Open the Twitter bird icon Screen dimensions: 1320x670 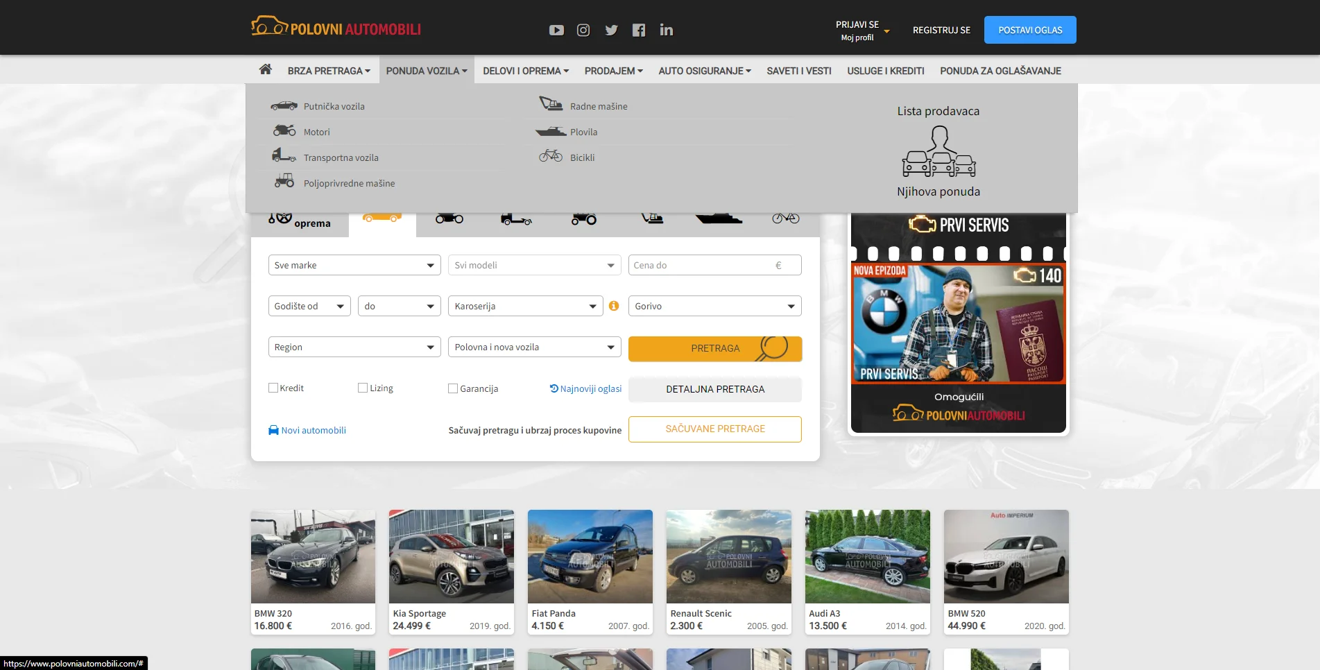611,30
